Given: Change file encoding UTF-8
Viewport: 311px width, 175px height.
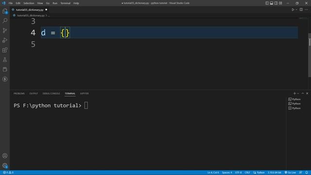Looking at the screenshot, I should [238, 173].
